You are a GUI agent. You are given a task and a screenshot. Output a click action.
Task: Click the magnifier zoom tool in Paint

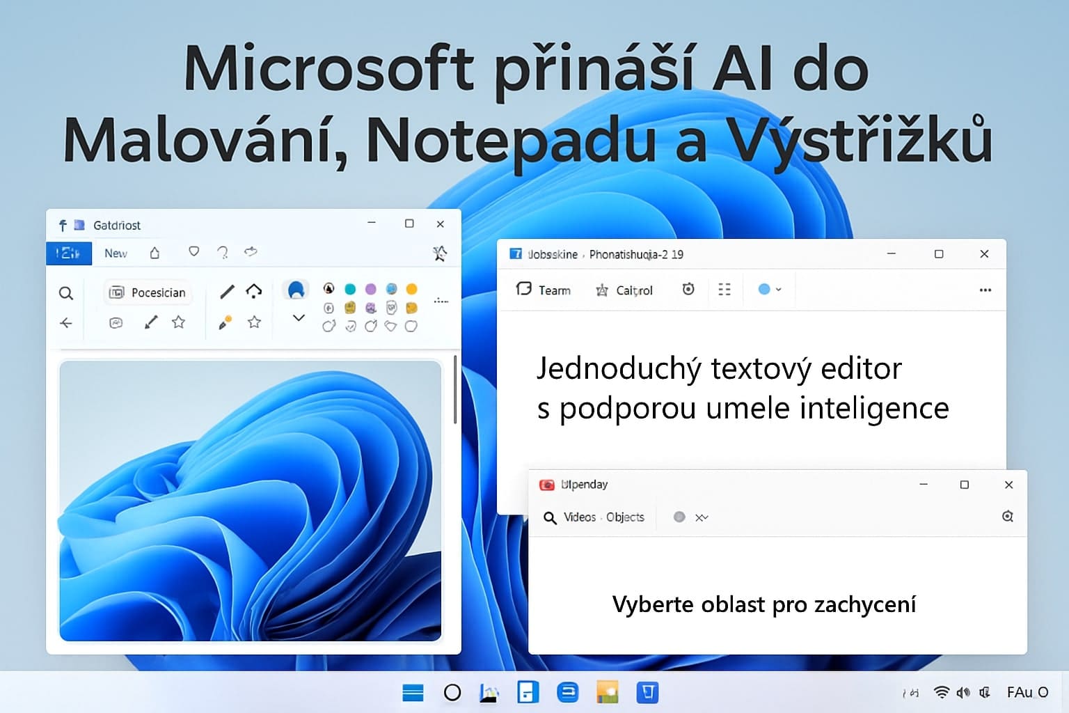point(67,292)
